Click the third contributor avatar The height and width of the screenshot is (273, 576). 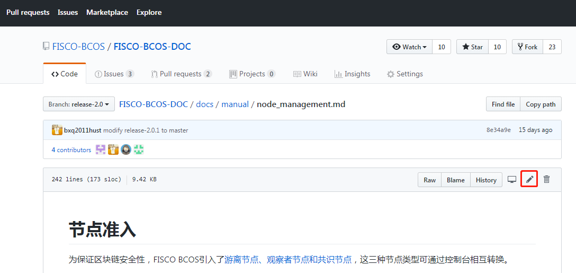126,150
